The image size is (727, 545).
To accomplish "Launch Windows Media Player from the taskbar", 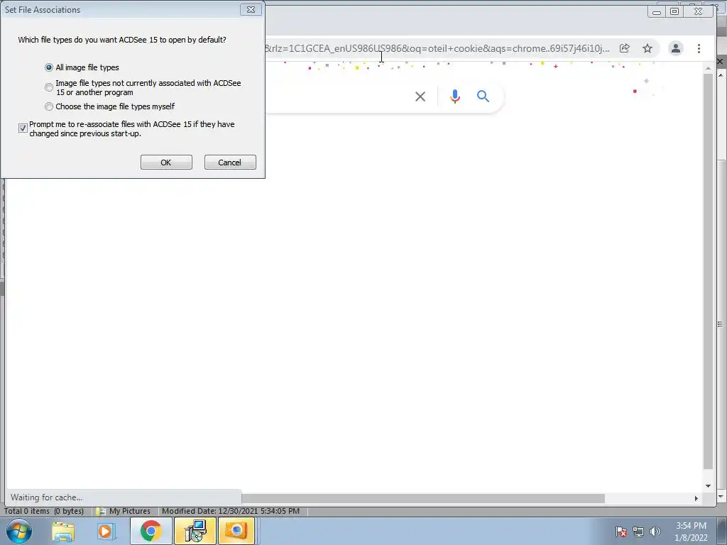I will pyautogui.click(x=106, y=531).
